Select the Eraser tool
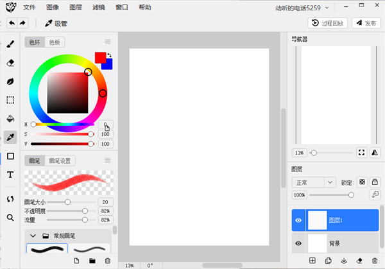The height and width of the screenshot is (269, 385). point(10,63)
